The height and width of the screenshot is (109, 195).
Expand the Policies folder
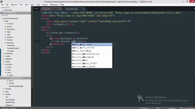5,40
